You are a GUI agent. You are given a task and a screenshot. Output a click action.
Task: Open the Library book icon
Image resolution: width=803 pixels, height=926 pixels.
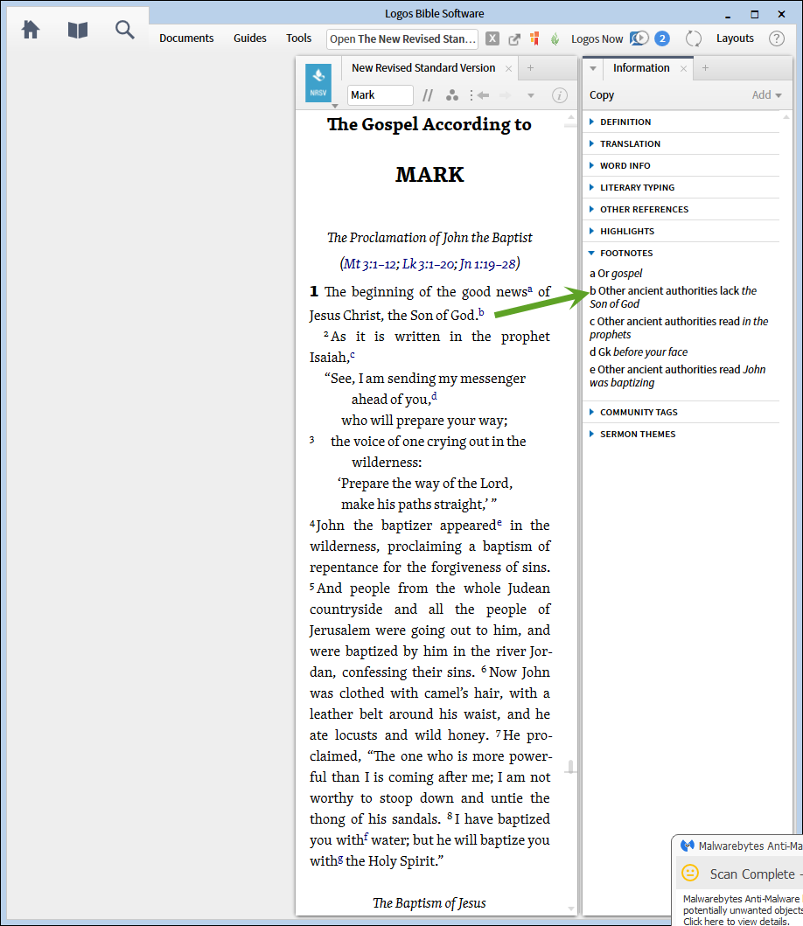click(77, 30)
